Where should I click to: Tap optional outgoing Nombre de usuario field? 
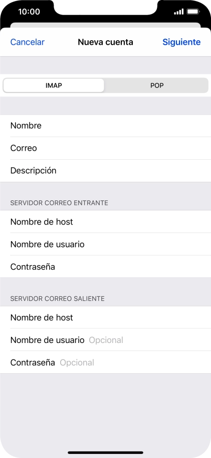pyautogui.click(x=105, y=340)
